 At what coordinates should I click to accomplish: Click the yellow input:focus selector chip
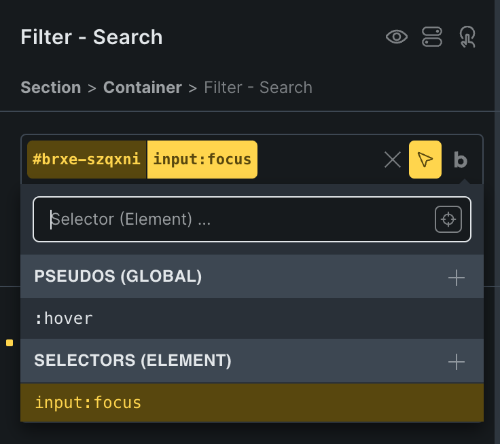click(x=202, y=160)
